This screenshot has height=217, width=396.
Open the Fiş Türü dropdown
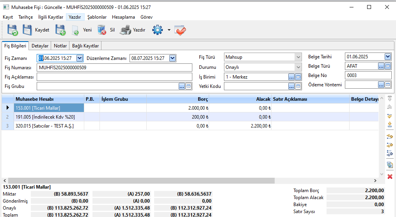298,57
